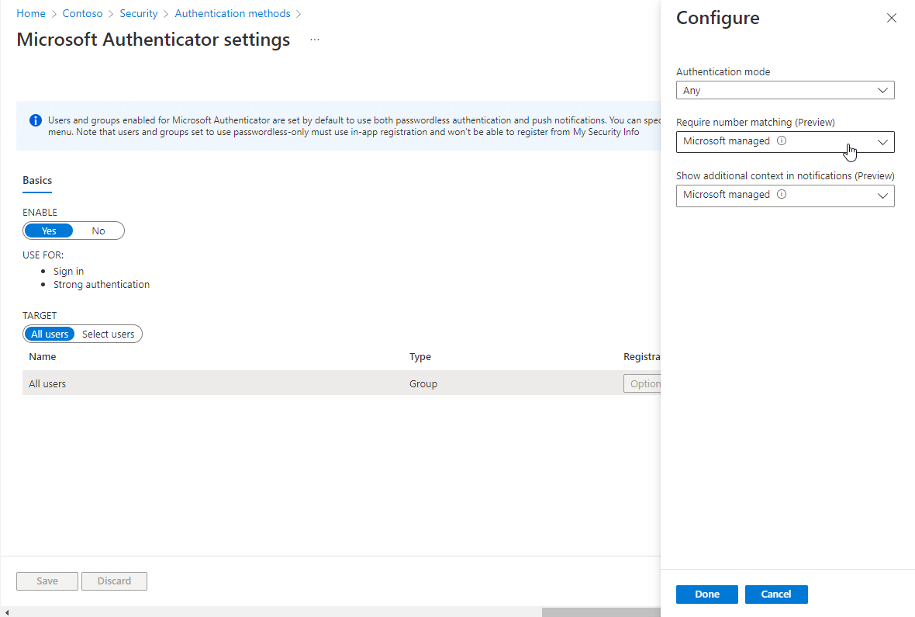The width and height of the screenshot is (915, 617).
Task: Set Enable toggle to No
Action: click(x=98, y=231)
